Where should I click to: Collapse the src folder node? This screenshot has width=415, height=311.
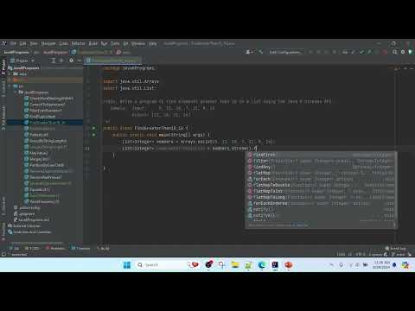coord(10,86)
